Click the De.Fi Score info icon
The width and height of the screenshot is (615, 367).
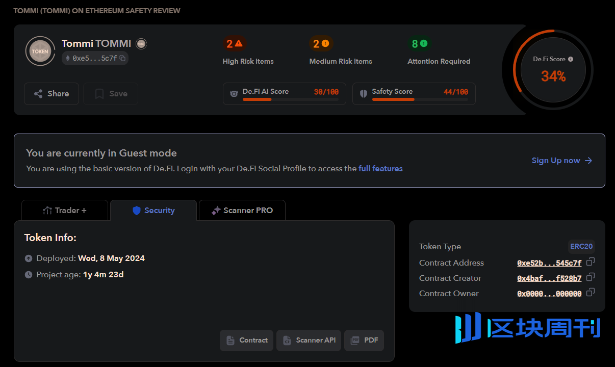pos(571,59)
